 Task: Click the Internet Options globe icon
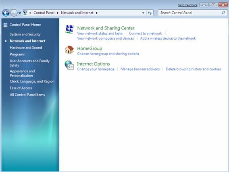pyautogui.click(x=69, y=65)
